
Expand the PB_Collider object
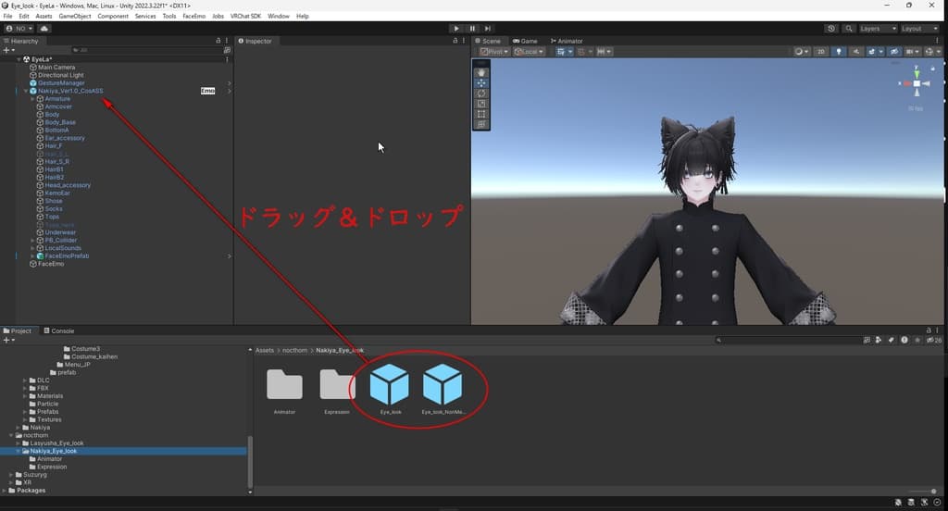coord(32,240)
